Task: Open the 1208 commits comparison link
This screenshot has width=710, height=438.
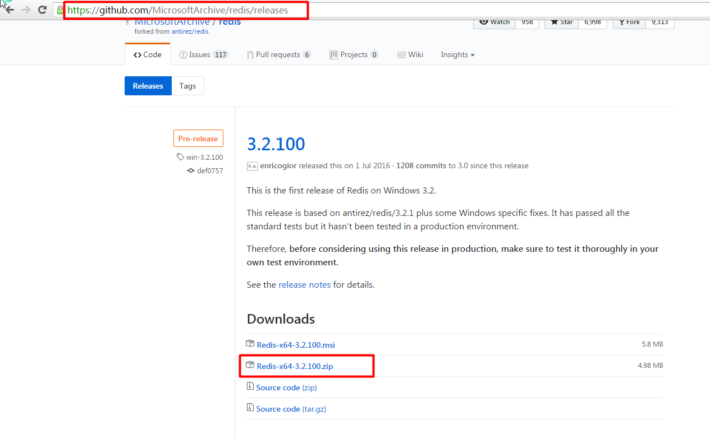Action: [422, 165]
